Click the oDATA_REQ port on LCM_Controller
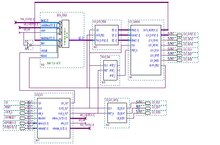Image resolution: width=220 pixels, height=145 pixels. click(x=154, y=65)
